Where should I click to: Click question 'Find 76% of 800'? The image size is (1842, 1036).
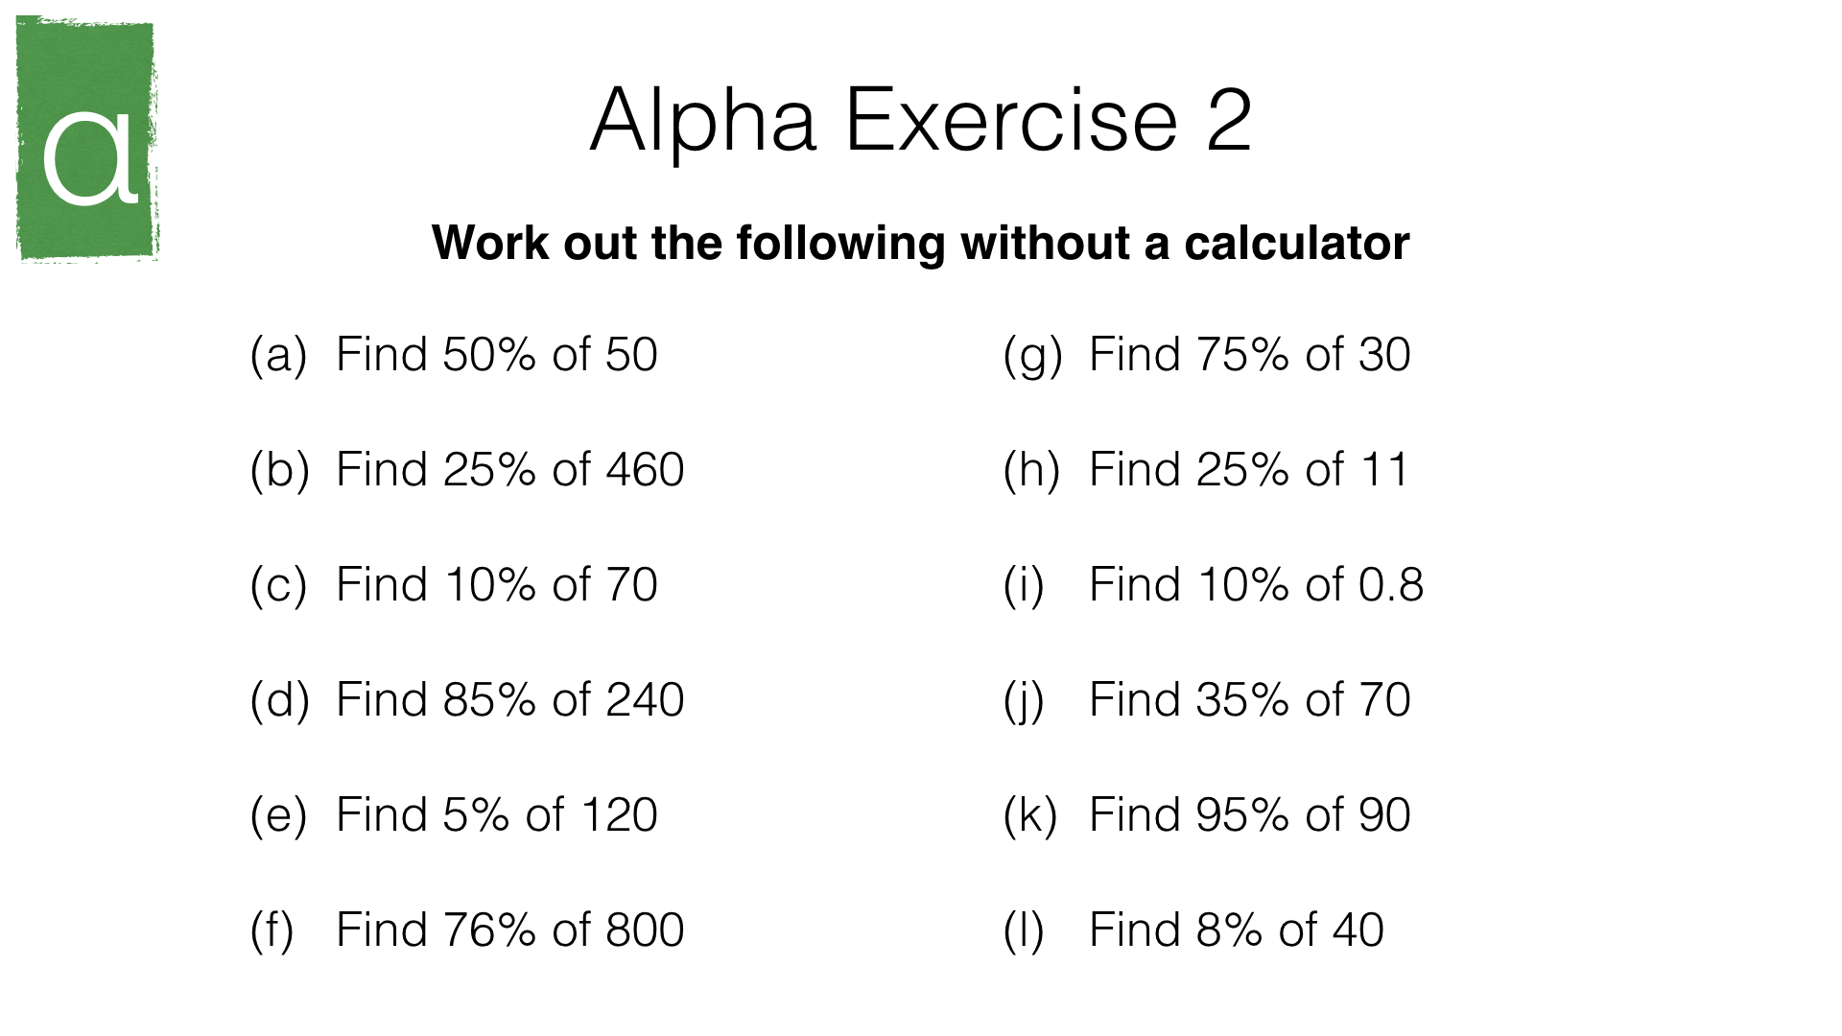[x=509, y=930]
